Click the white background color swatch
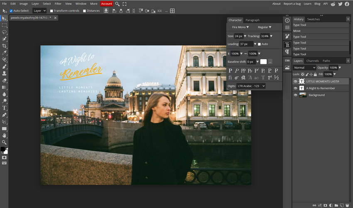The width and height of the screenshot is (353, 208). tap(6, 152)
